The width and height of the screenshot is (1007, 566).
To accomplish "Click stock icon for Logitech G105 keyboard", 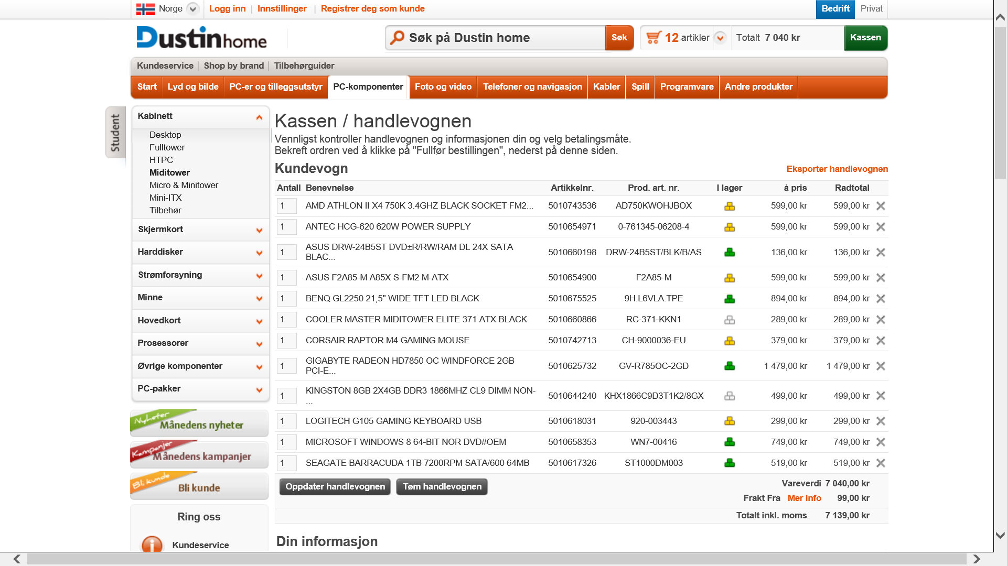I will pyautogui.click(x=730, y=421).
